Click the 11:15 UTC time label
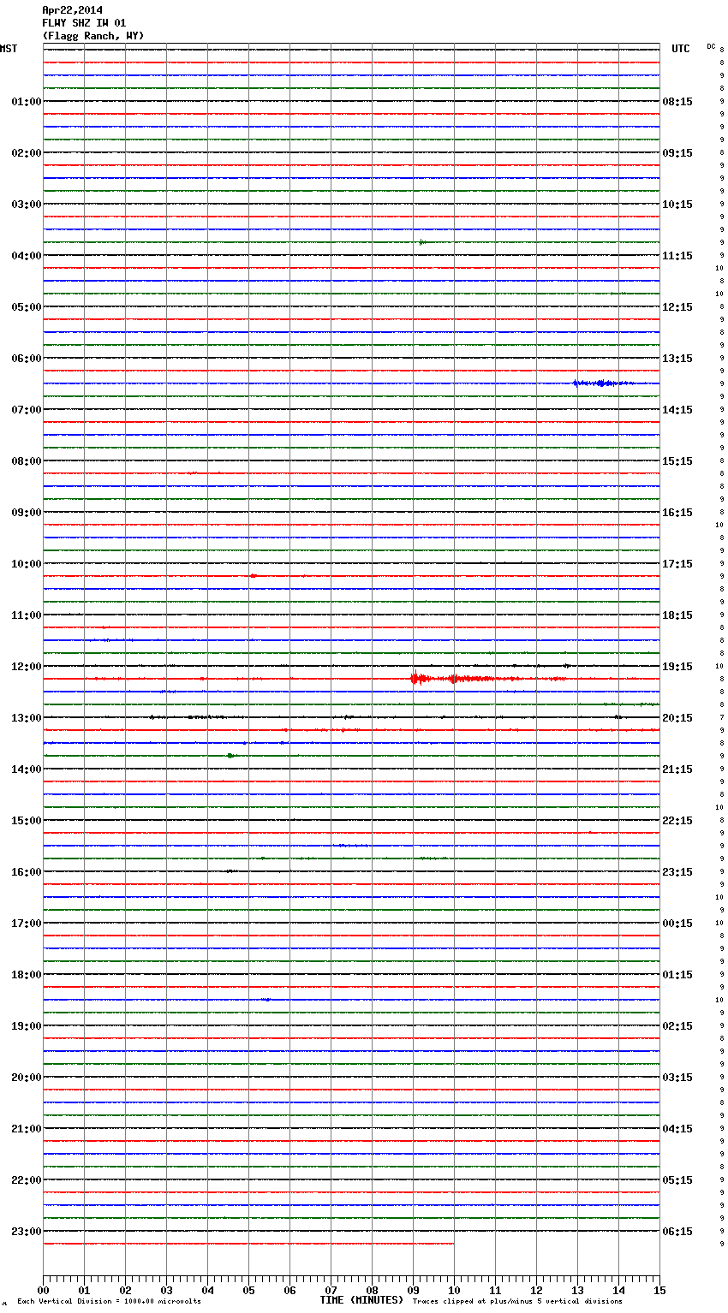Image resolution: width=728 pixels, height=1313 pixels. [677, 256]
